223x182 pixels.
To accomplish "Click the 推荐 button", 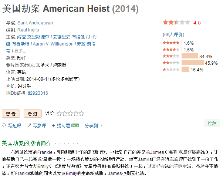I will click(212, 124).
